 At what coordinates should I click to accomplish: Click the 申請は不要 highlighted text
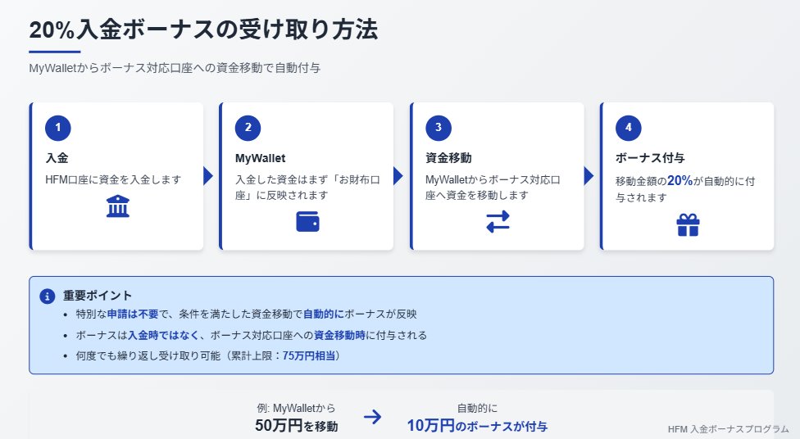click(133, 314)
